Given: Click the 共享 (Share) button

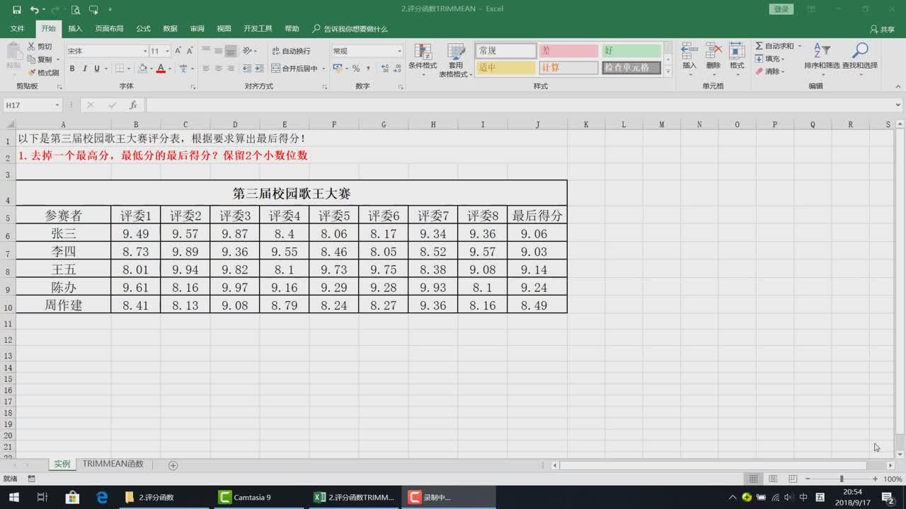Looking at the screenshot, I should 883,29.
